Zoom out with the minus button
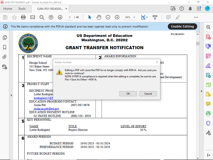Viewport: 213px width, 160px height. 108,17
